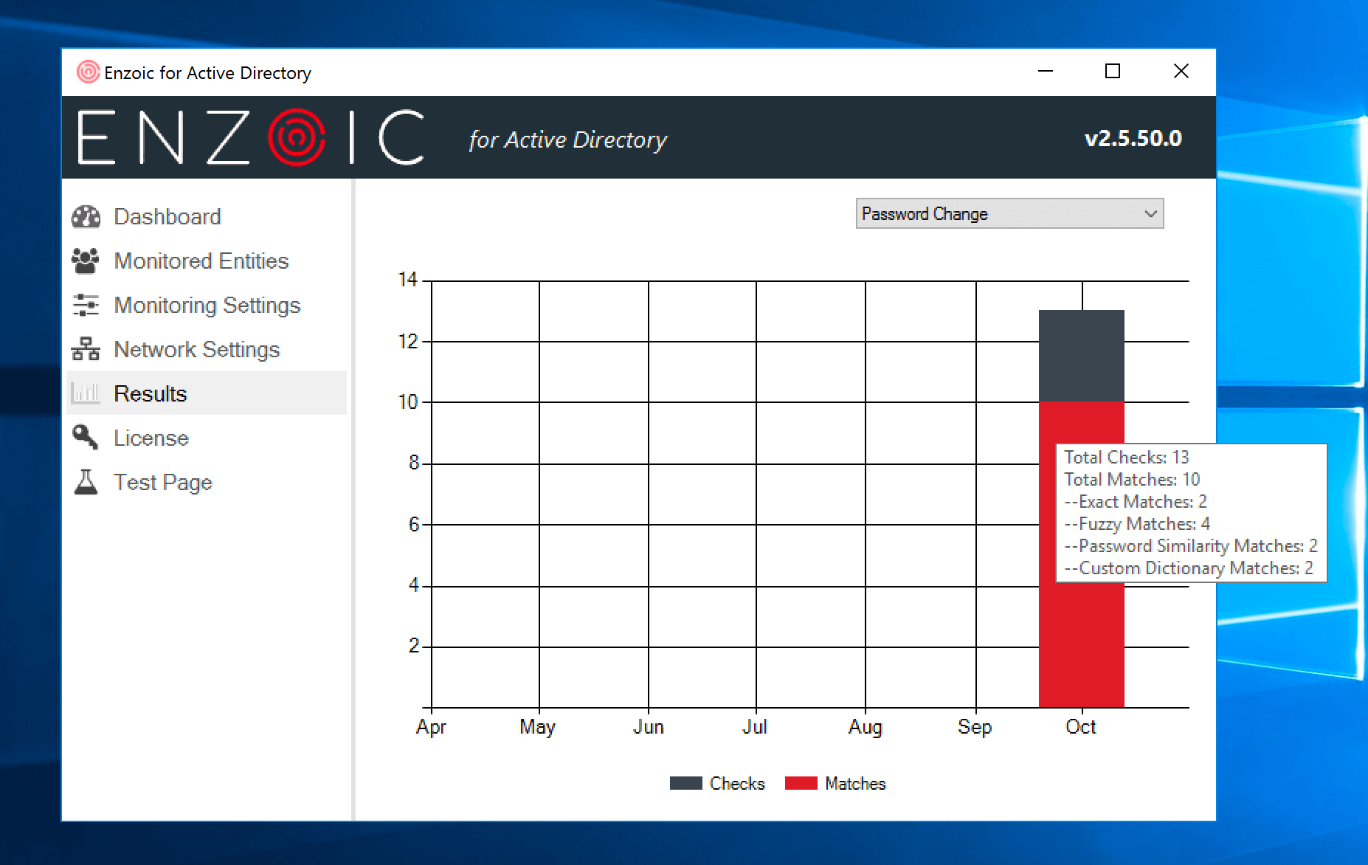Click the Monitoring Settings sliders icon
1368x865 pixels.
(86, 305)
